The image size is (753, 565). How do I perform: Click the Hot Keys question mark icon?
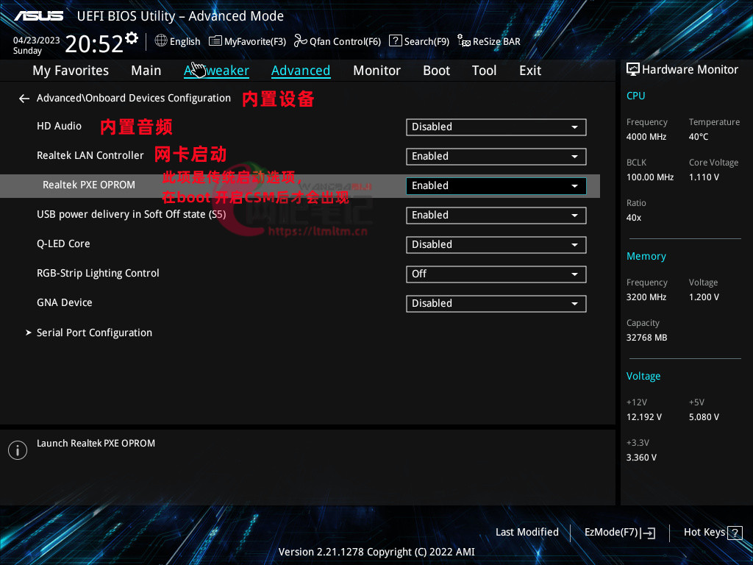[735, 533]
